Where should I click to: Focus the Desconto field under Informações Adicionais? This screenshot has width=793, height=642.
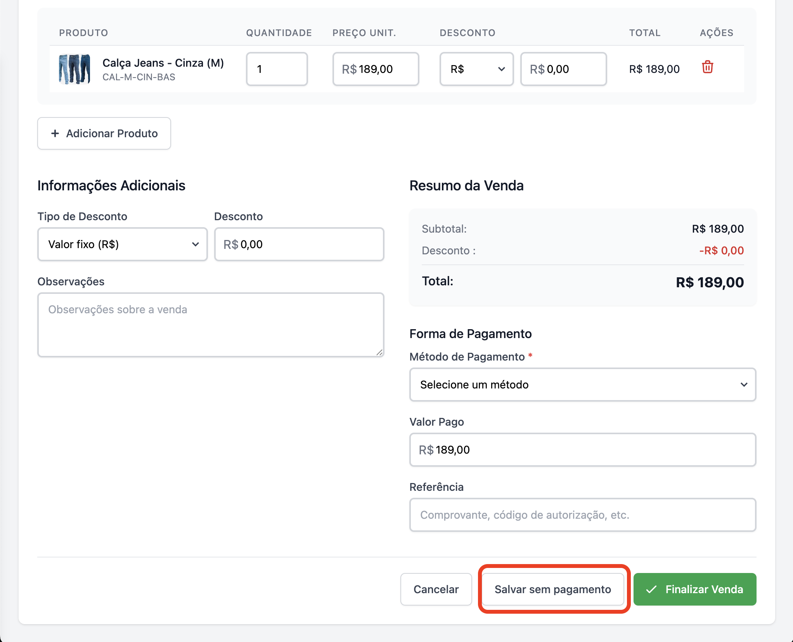299,244
